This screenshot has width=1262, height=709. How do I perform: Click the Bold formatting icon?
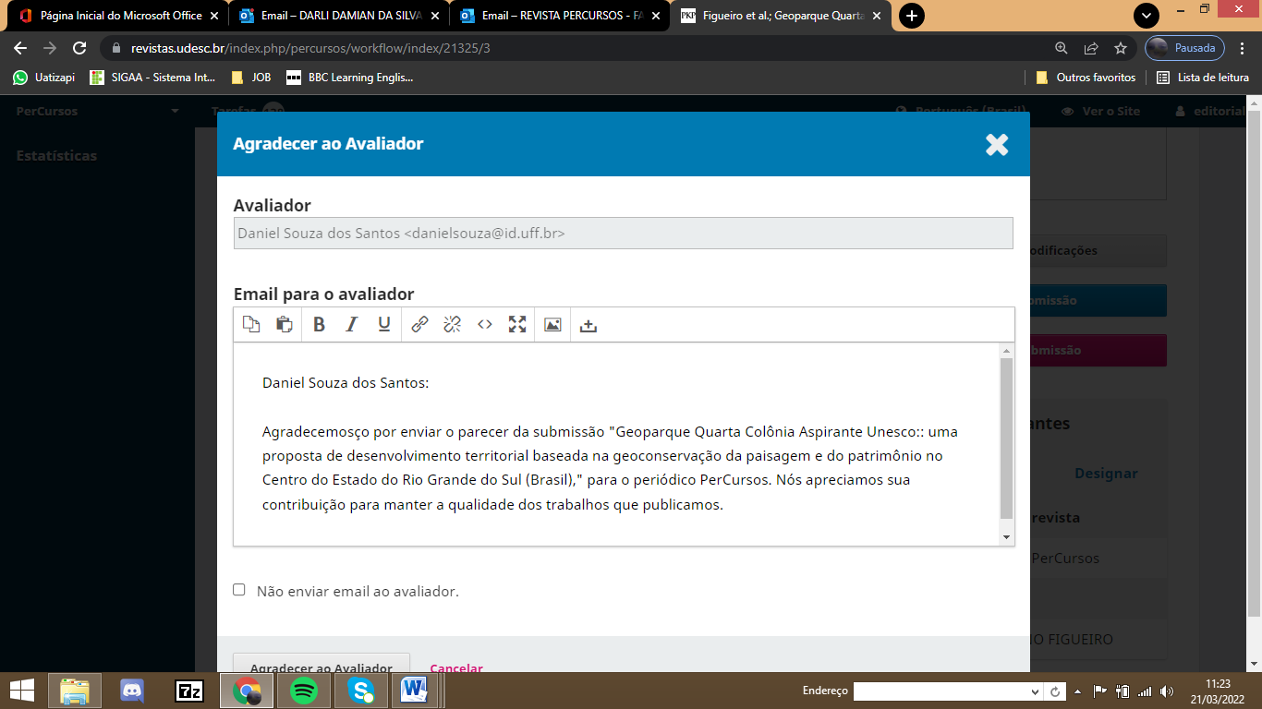coord(319,325)
